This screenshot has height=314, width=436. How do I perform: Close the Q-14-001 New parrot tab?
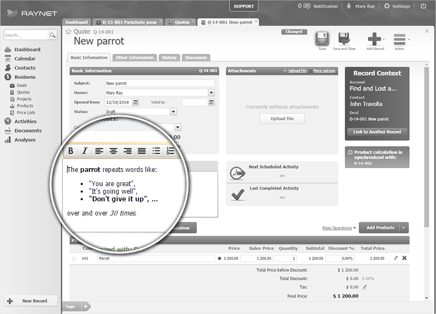[256, 21]
